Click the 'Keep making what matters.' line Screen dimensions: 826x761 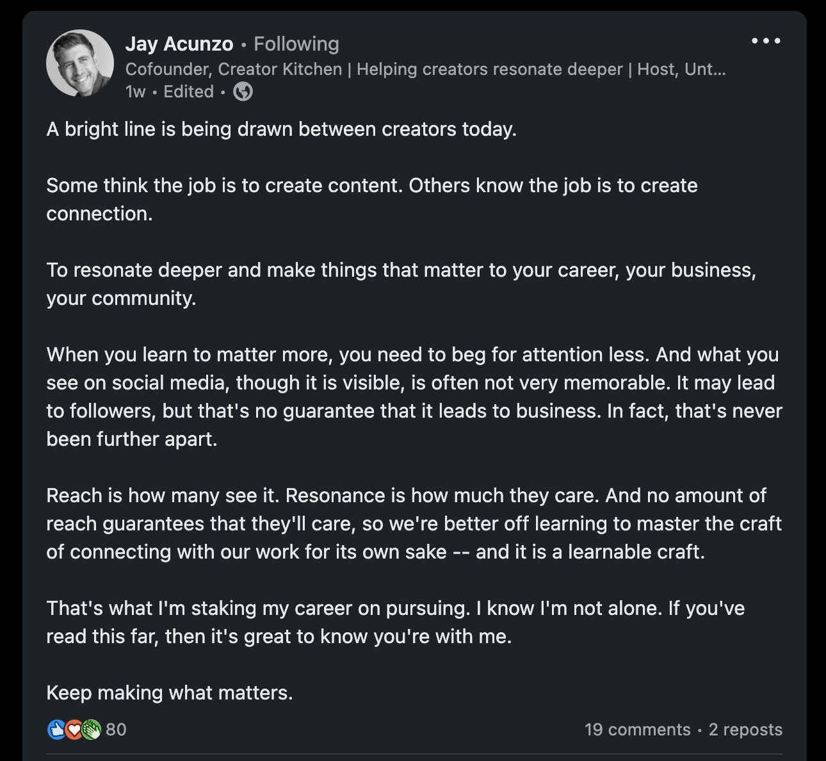point(170,693)
